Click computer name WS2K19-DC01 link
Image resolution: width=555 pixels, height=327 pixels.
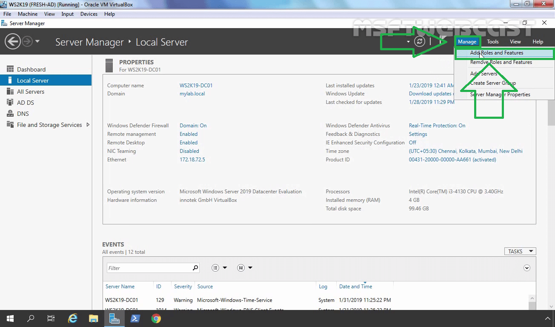pos(196,86)
